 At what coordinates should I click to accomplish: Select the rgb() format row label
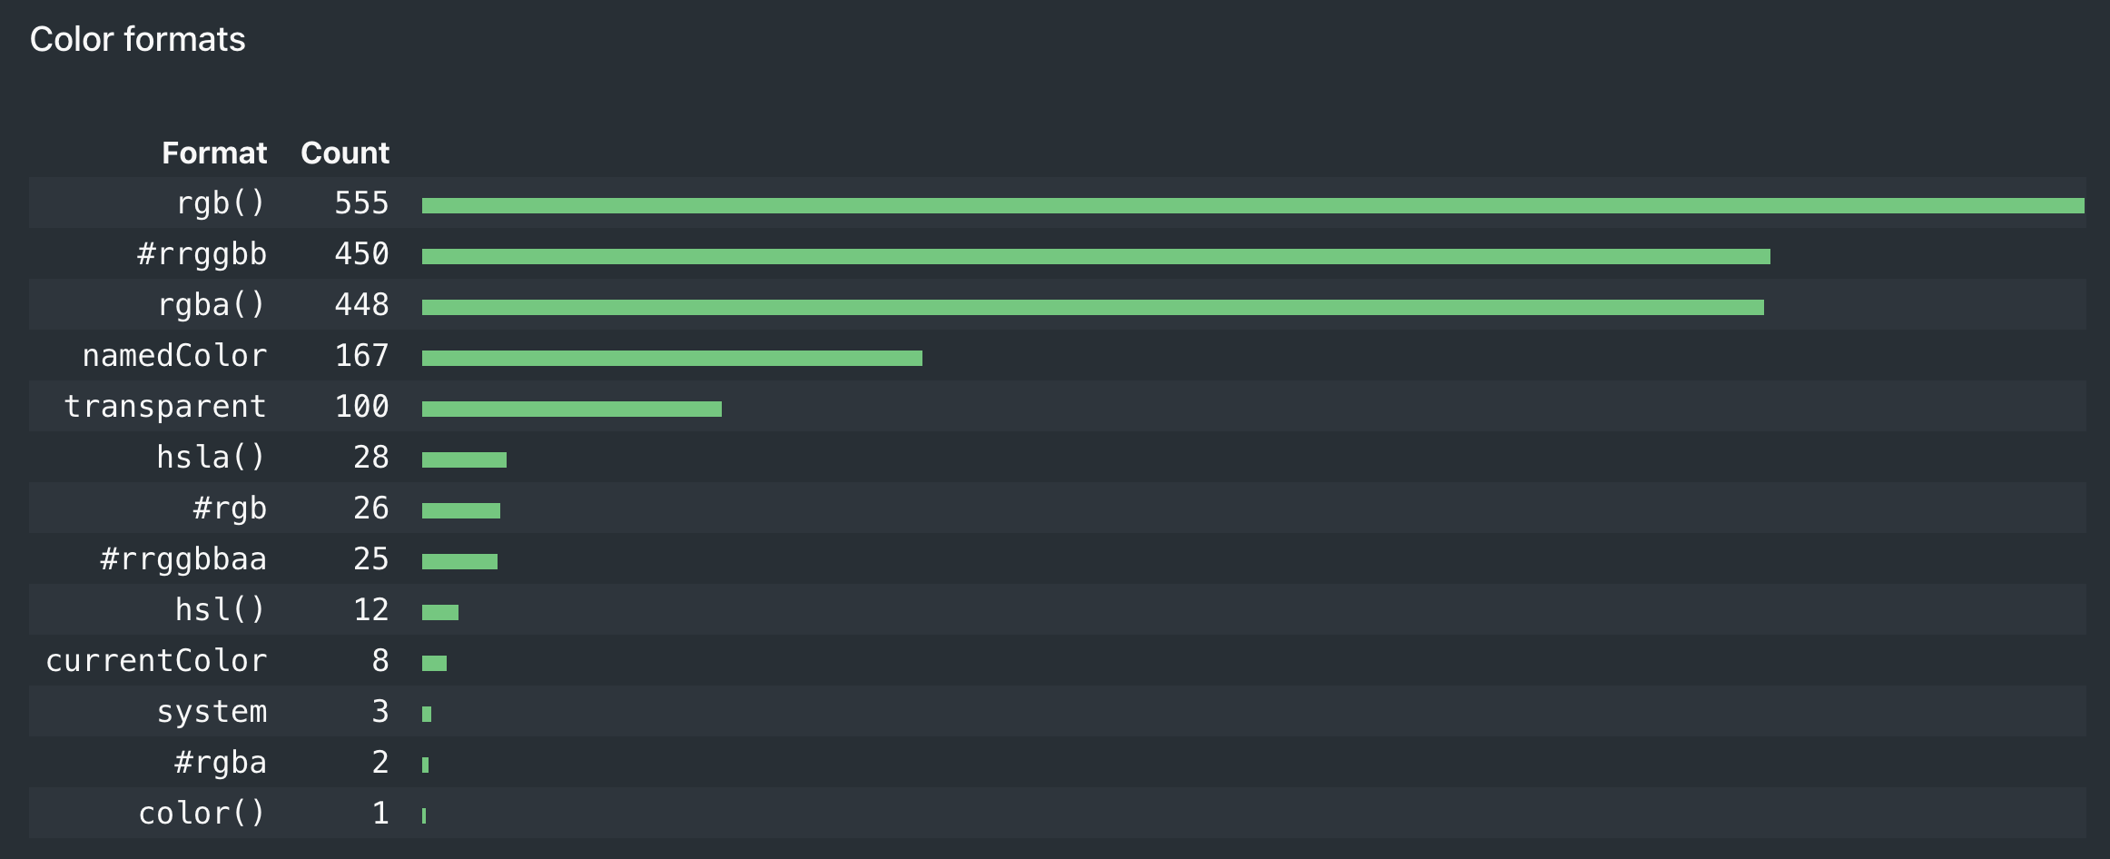coord(221,203)
